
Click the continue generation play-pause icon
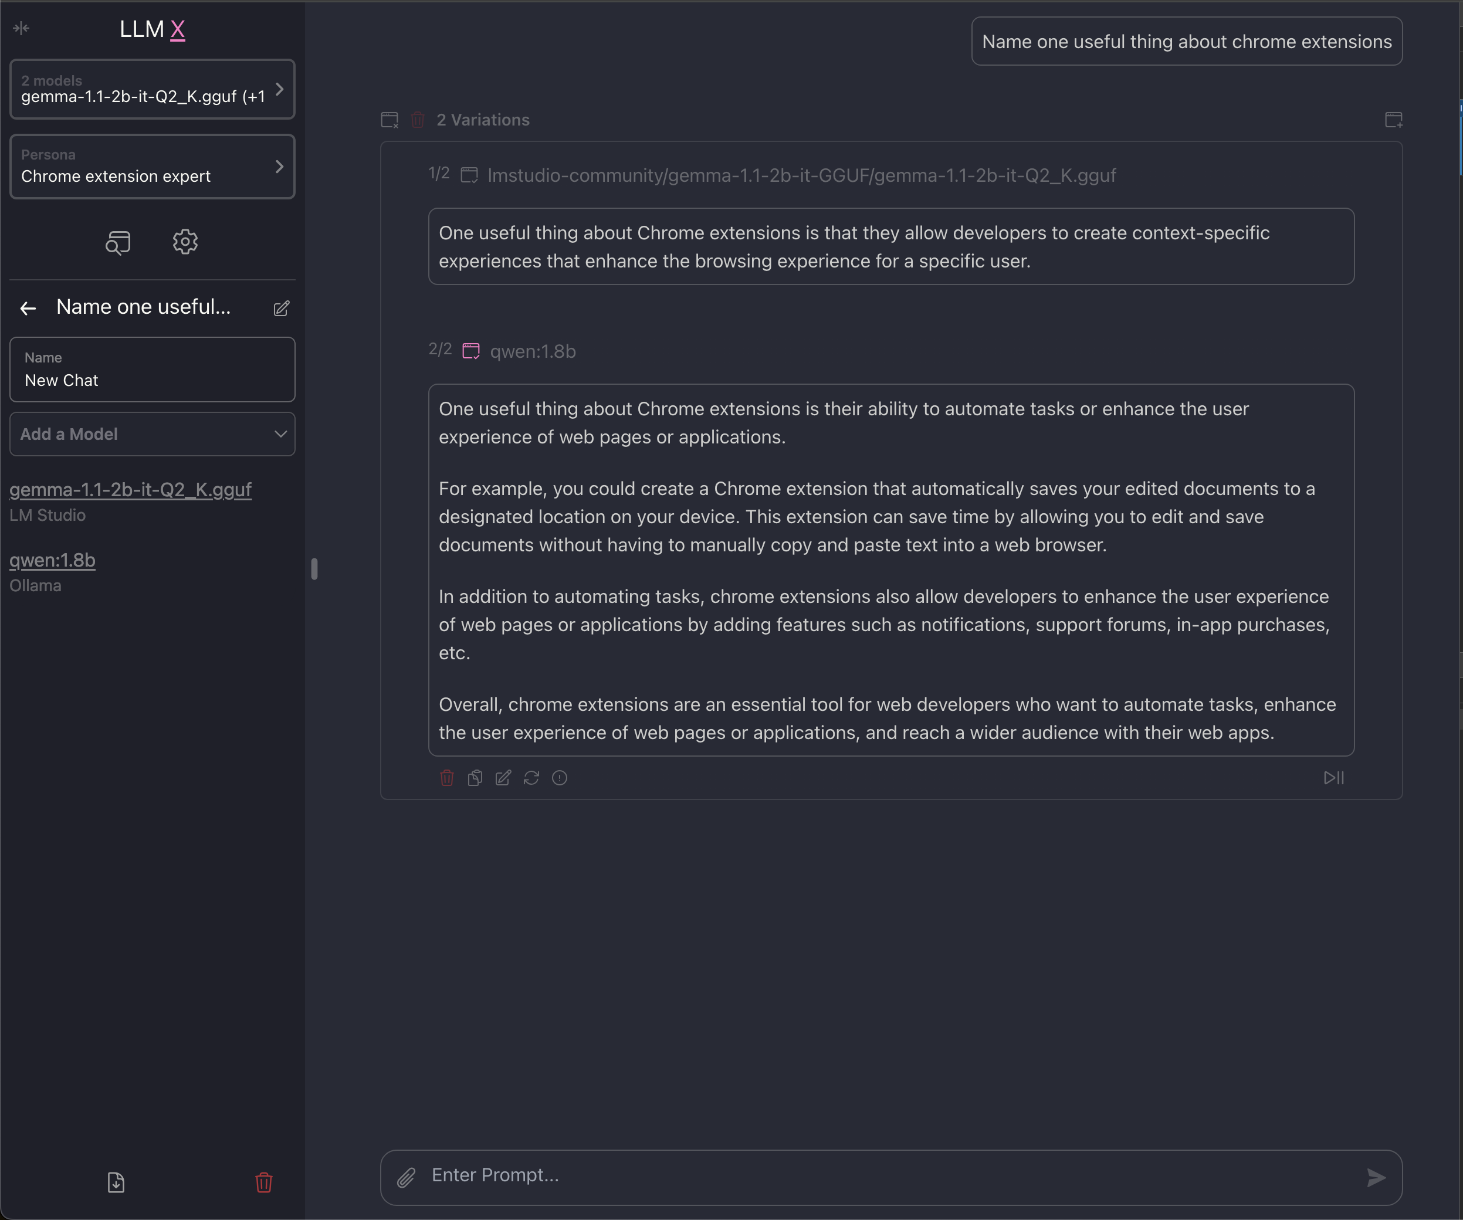coord(1333,778)
